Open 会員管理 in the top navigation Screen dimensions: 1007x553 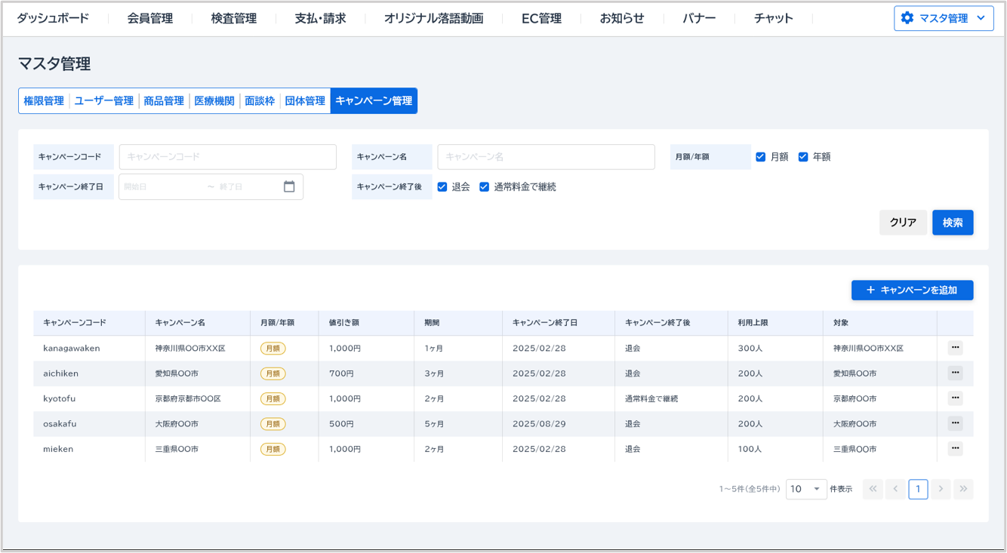click(150, 18)
